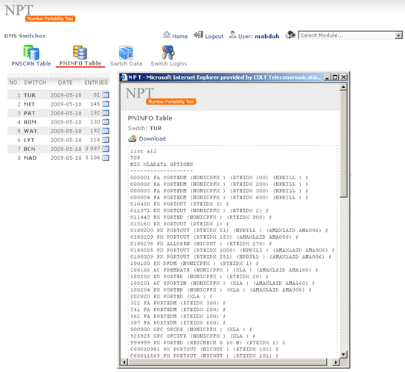This screenshot has width=405, height=372.
Task: Open the PNSCRN Table database icon
Action: [x=31, y=52]
